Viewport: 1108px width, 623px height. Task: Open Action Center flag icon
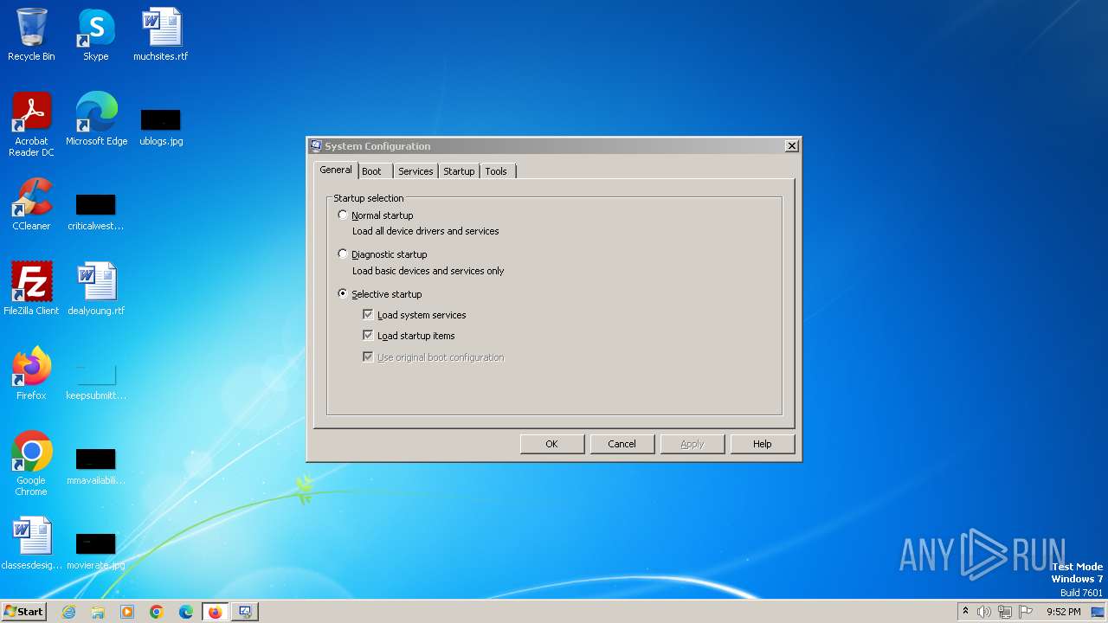click(1026, 612)
